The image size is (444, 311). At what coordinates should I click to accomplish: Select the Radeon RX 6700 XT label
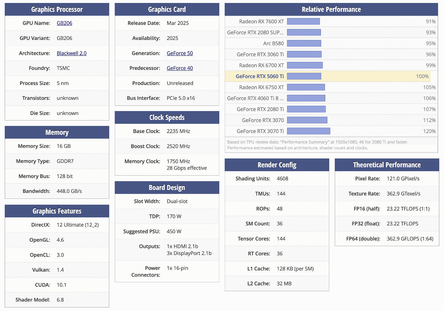(x=261, y=65)
